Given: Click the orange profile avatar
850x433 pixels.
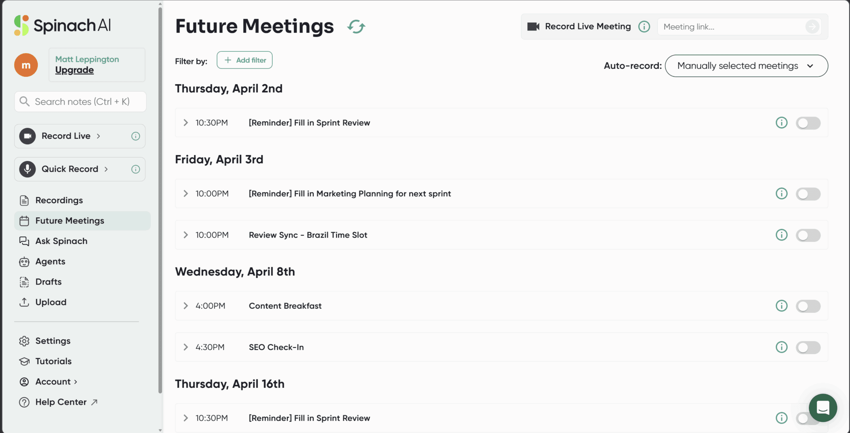Looking at the screenshot, I should (x=26, y=65).
